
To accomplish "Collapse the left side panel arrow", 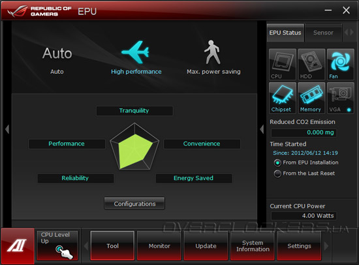I will tap(7, 129).
